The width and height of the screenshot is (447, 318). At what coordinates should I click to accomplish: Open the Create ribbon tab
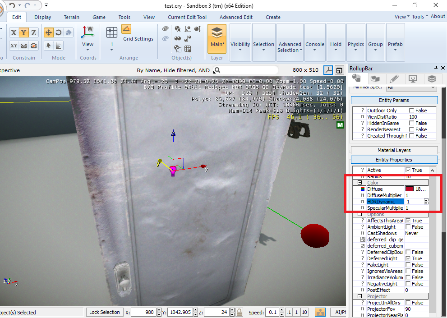coord(273,17)
